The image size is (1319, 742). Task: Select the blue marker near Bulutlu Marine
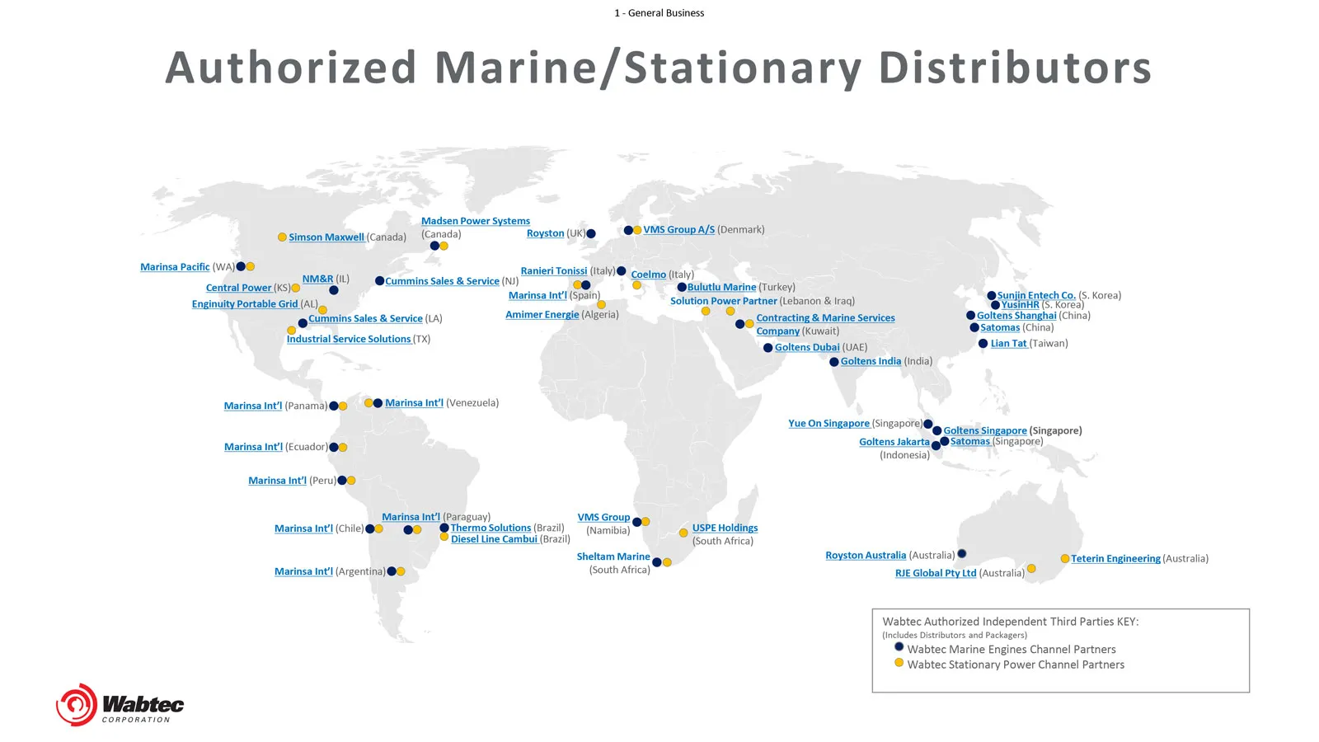pos(683,287)
